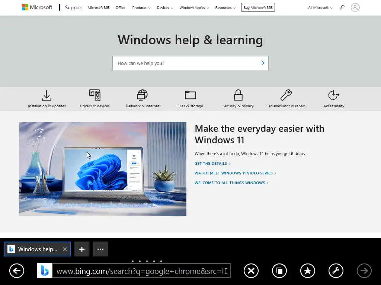Viewport: 381px width, 285px height.
Task: Expand the Devices dropdown menu
Action: [x=165, y=8]
